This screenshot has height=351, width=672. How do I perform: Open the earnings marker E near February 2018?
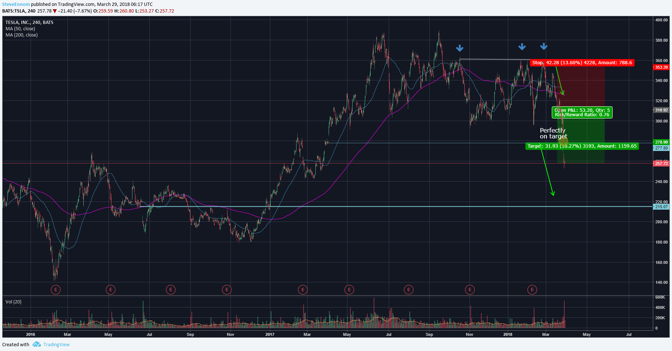tap(532, 290)
